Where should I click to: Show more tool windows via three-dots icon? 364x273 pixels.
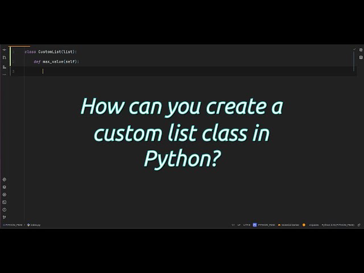(4, 75)
